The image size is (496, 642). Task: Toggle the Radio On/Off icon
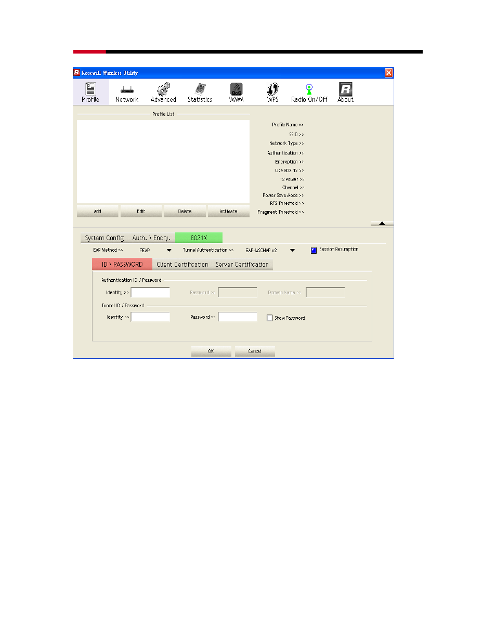(309, 93)
